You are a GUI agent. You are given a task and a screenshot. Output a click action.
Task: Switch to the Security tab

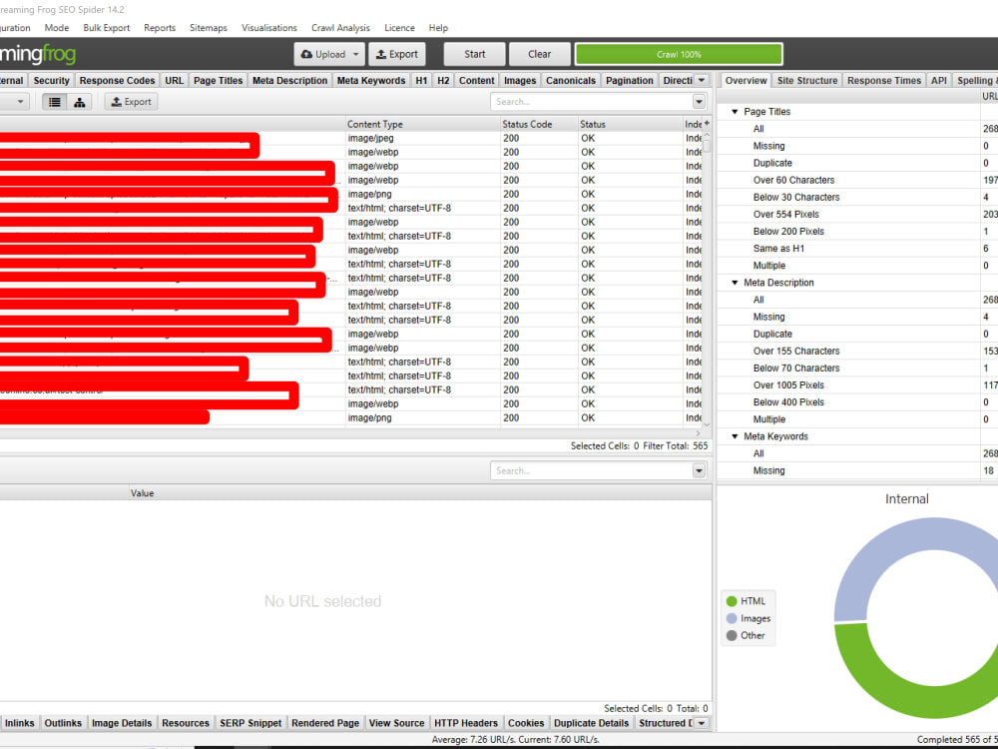click(52, 80)
